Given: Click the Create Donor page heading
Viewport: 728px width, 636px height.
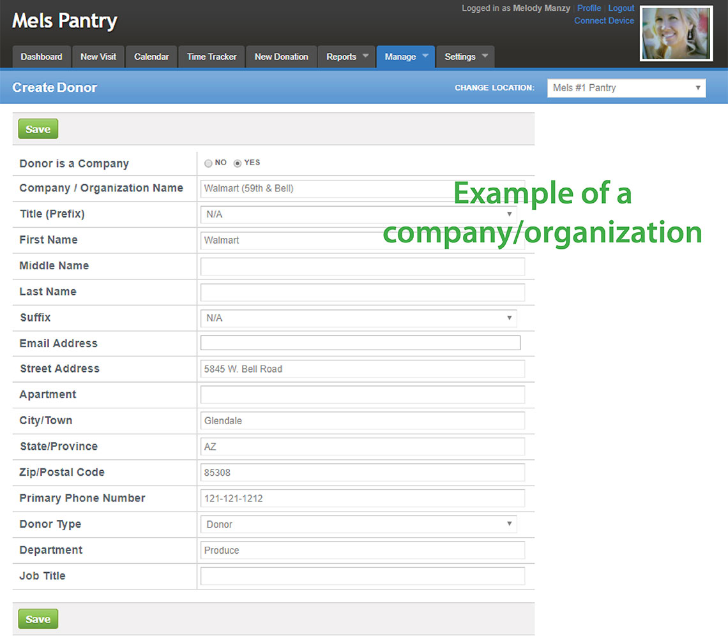Looking at the screenshot, I should click(x=55, y=87).
